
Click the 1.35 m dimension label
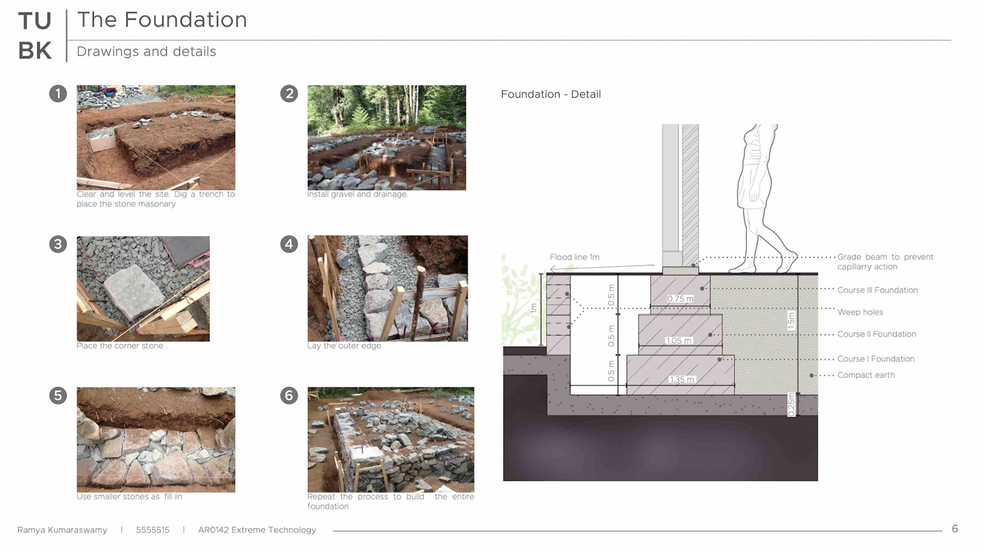point(681,379)
